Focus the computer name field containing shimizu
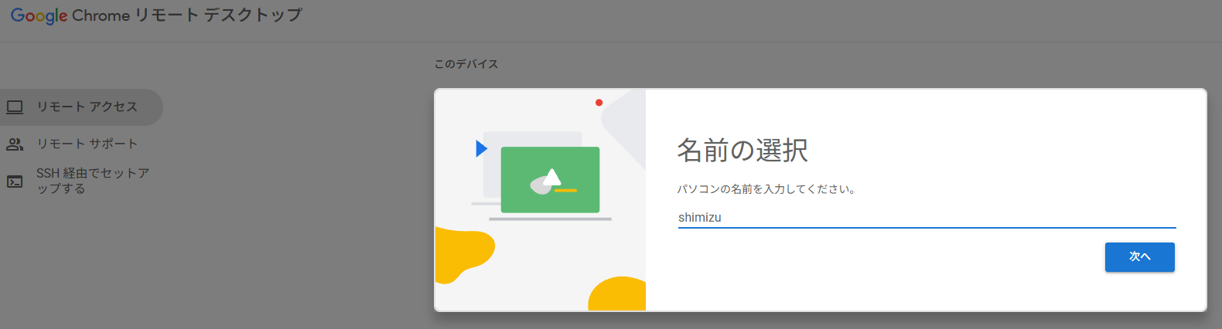Viewport: 1222px width, 329px height. click(927, 218)
